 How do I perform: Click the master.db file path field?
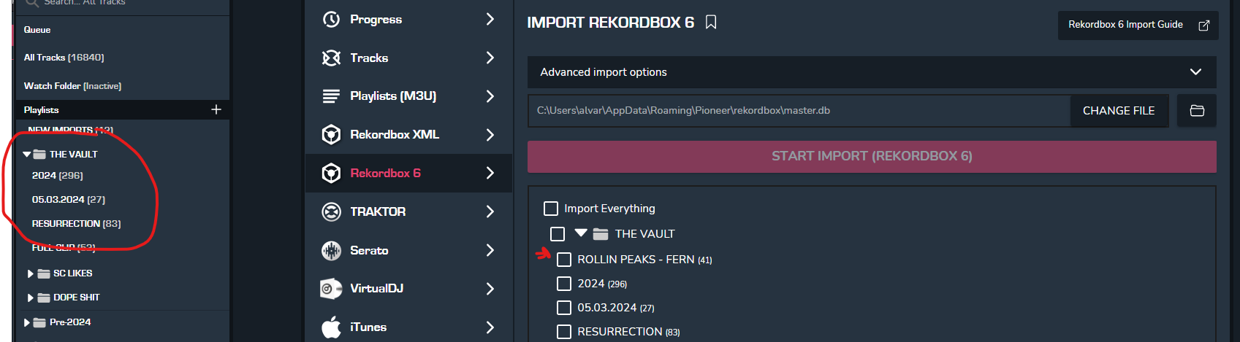pos(799,111)
